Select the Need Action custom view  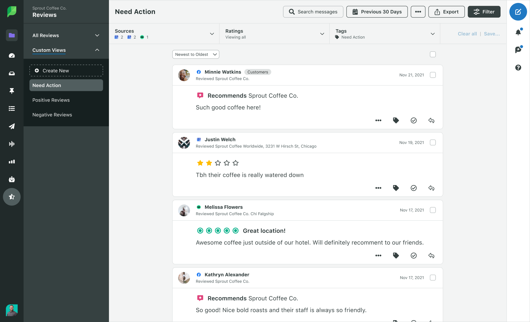pos(66,85)
